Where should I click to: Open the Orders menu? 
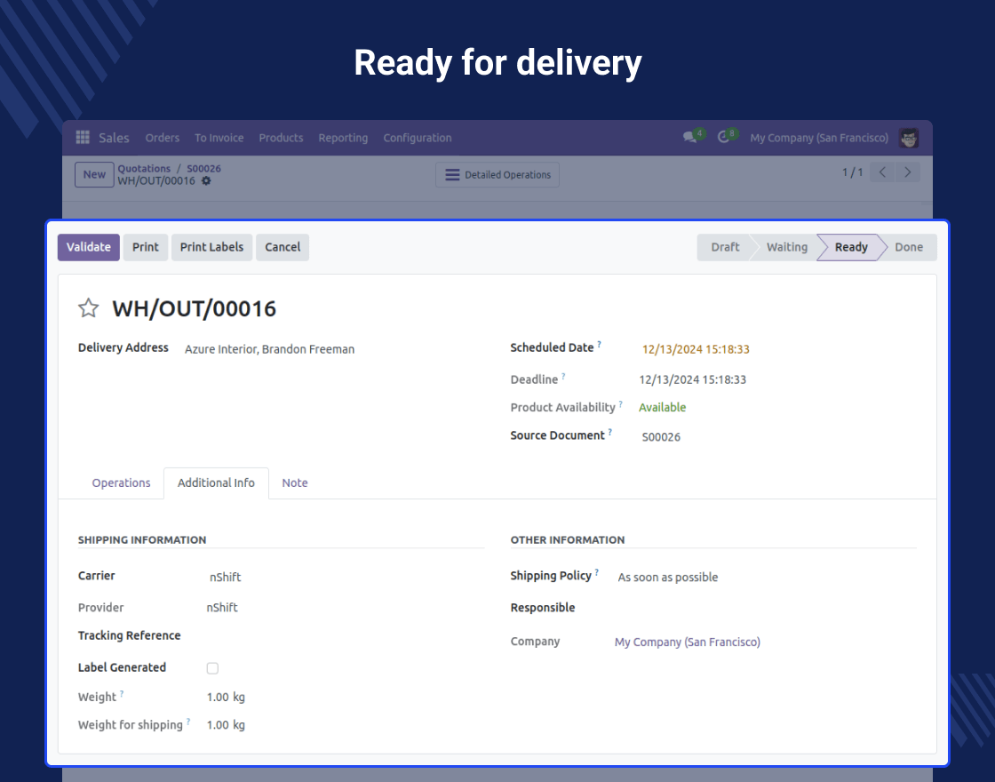(163, 138)
